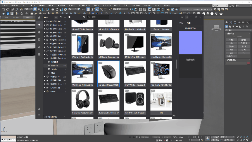Click the refresh icon in library header
Image resolution: width=252 pixels, height=142 pixels.
(60, 17)
